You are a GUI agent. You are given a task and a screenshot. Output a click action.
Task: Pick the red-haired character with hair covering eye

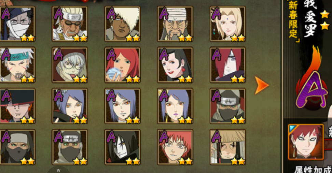pyautogui.click(x=228, y=65)
